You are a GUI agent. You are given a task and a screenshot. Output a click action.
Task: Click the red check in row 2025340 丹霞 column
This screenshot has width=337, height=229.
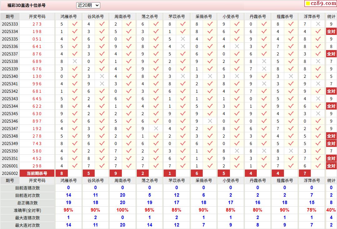click(264, 76)
